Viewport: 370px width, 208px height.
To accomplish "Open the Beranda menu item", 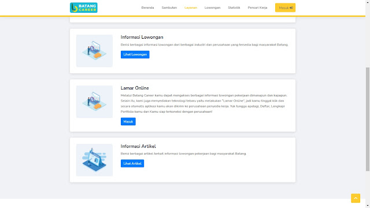I will point(147,8).
